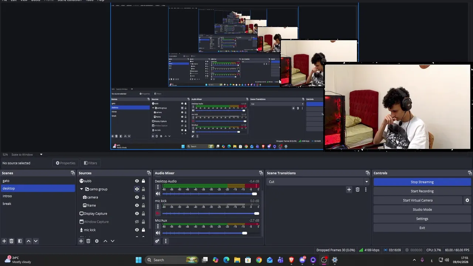This screenshot has width=473, height=266.
Task: Open OBS Settings from Controls
Action: (x=422, y=219)
